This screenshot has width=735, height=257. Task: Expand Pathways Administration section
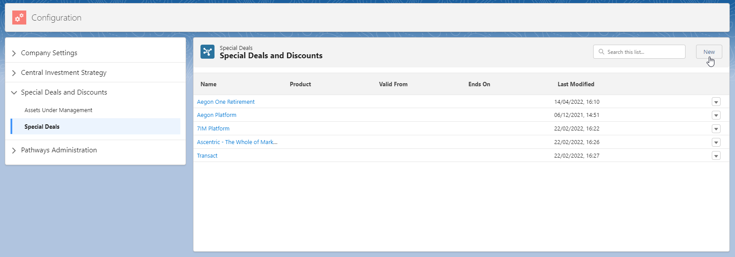point(14,150)
